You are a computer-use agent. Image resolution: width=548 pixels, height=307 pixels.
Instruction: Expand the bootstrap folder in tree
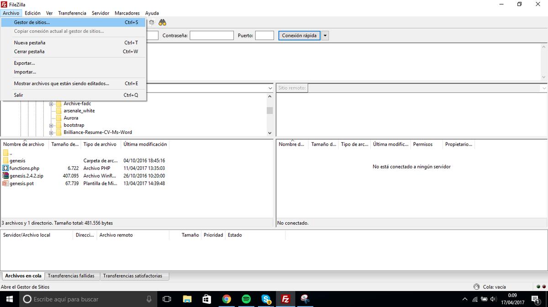pos(52,125)
